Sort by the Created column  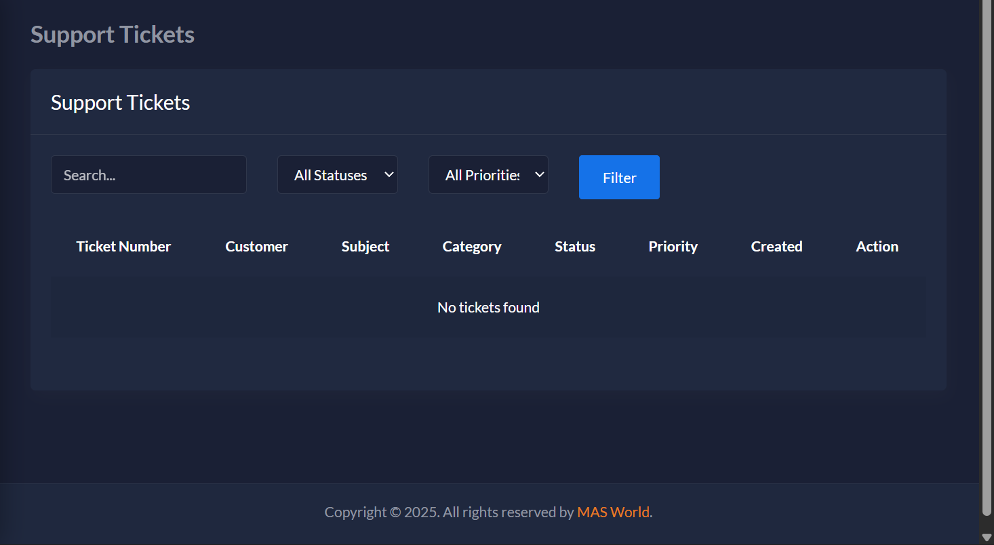(776, 246)
